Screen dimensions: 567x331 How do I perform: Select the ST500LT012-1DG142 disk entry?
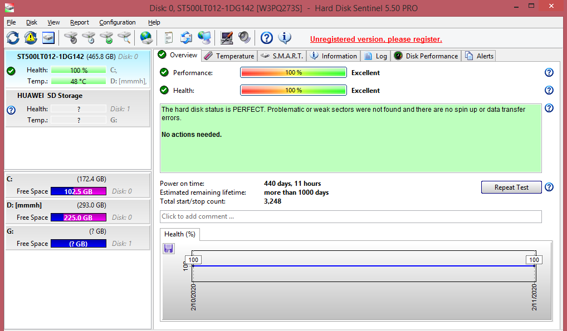pos(78,68)
